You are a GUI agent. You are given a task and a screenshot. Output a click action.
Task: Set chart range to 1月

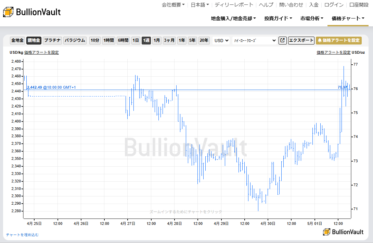(x=157, y=40)
